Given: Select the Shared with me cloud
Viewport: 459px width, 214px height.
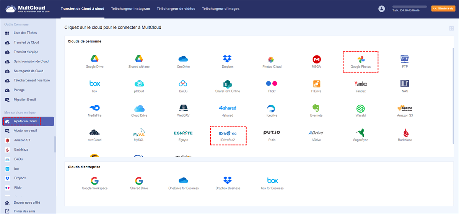Looking at the screenshot, I should point(139,62).
